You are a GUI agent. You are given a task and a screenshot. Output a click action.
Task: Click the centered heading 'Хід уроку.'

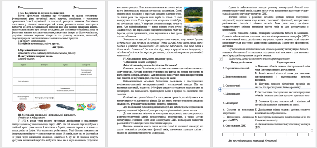[x=58, y=47]
